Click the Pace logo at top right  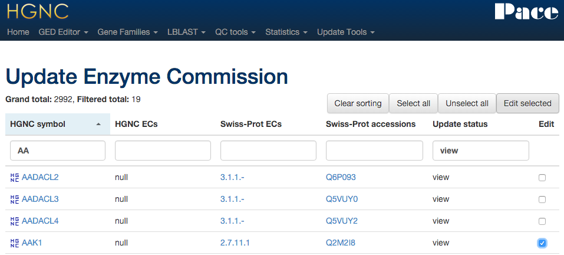click(526, 12)
